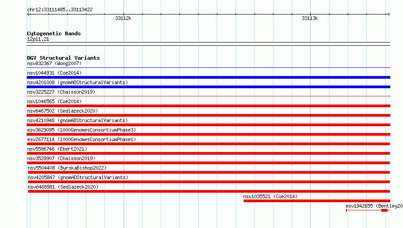Open nsv3528907 (Chaisson2019) variant label
The height and width of the screenshot is (228, 403).
pos(61,158)
